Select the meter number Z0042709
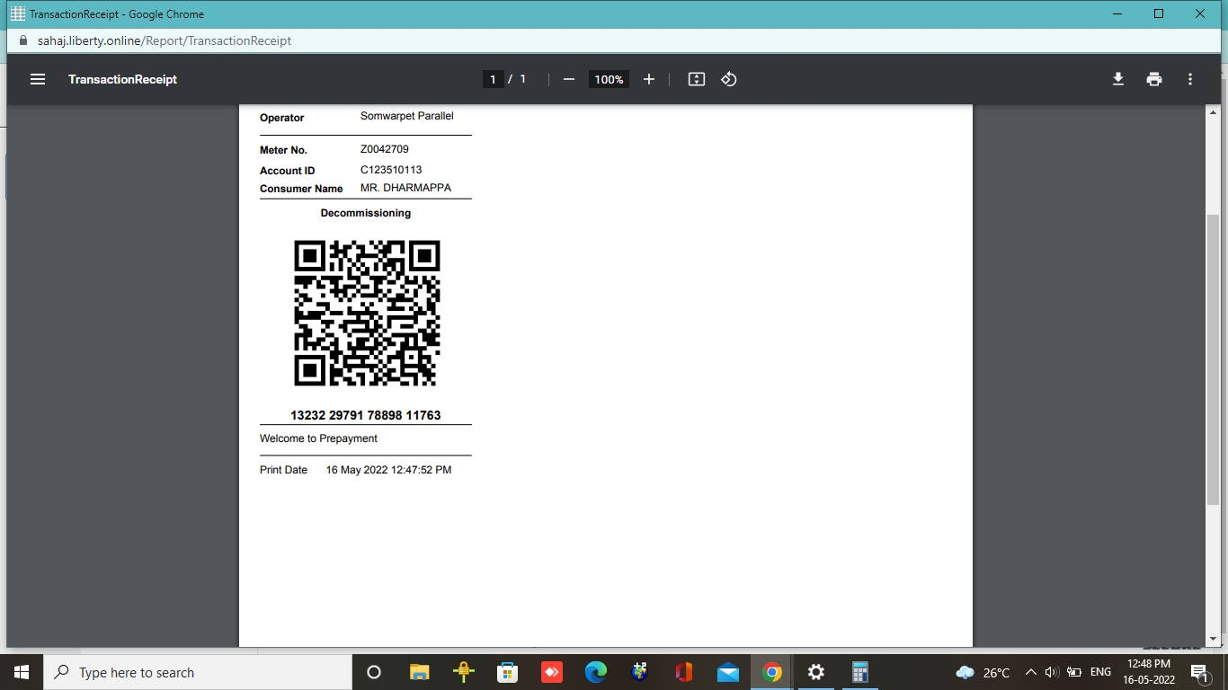 pyautogui.click(x=385, y=149)
